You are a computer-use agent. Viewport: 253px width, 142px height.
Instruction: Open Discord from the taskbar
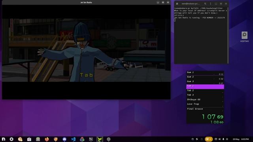(x=64, y=139)
